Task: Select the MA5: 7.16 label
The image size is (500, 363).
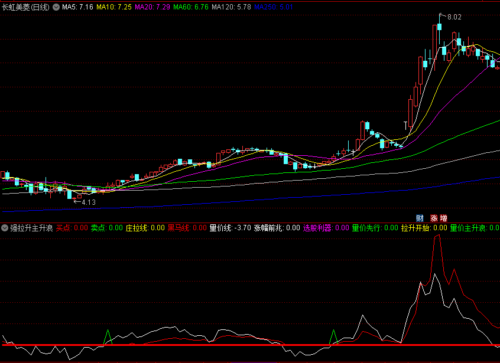Action: 77,7
